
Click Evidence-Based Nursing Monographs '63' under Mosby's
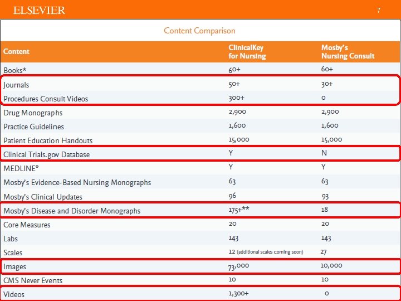(325, 181)
